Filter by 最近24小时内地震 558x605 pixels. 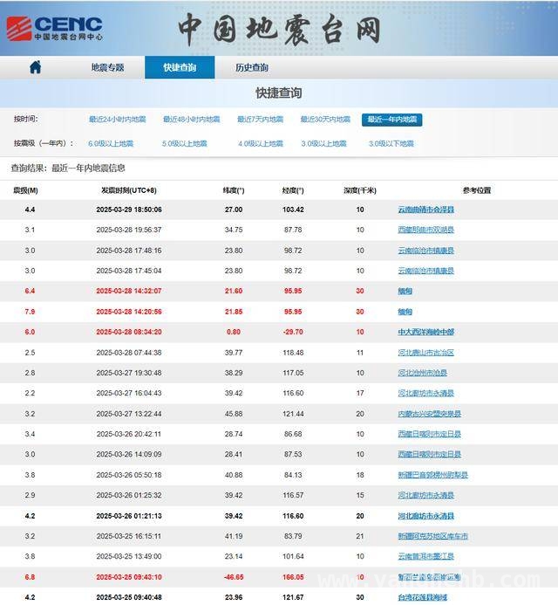pyautogui.click(x=118, y=120)
